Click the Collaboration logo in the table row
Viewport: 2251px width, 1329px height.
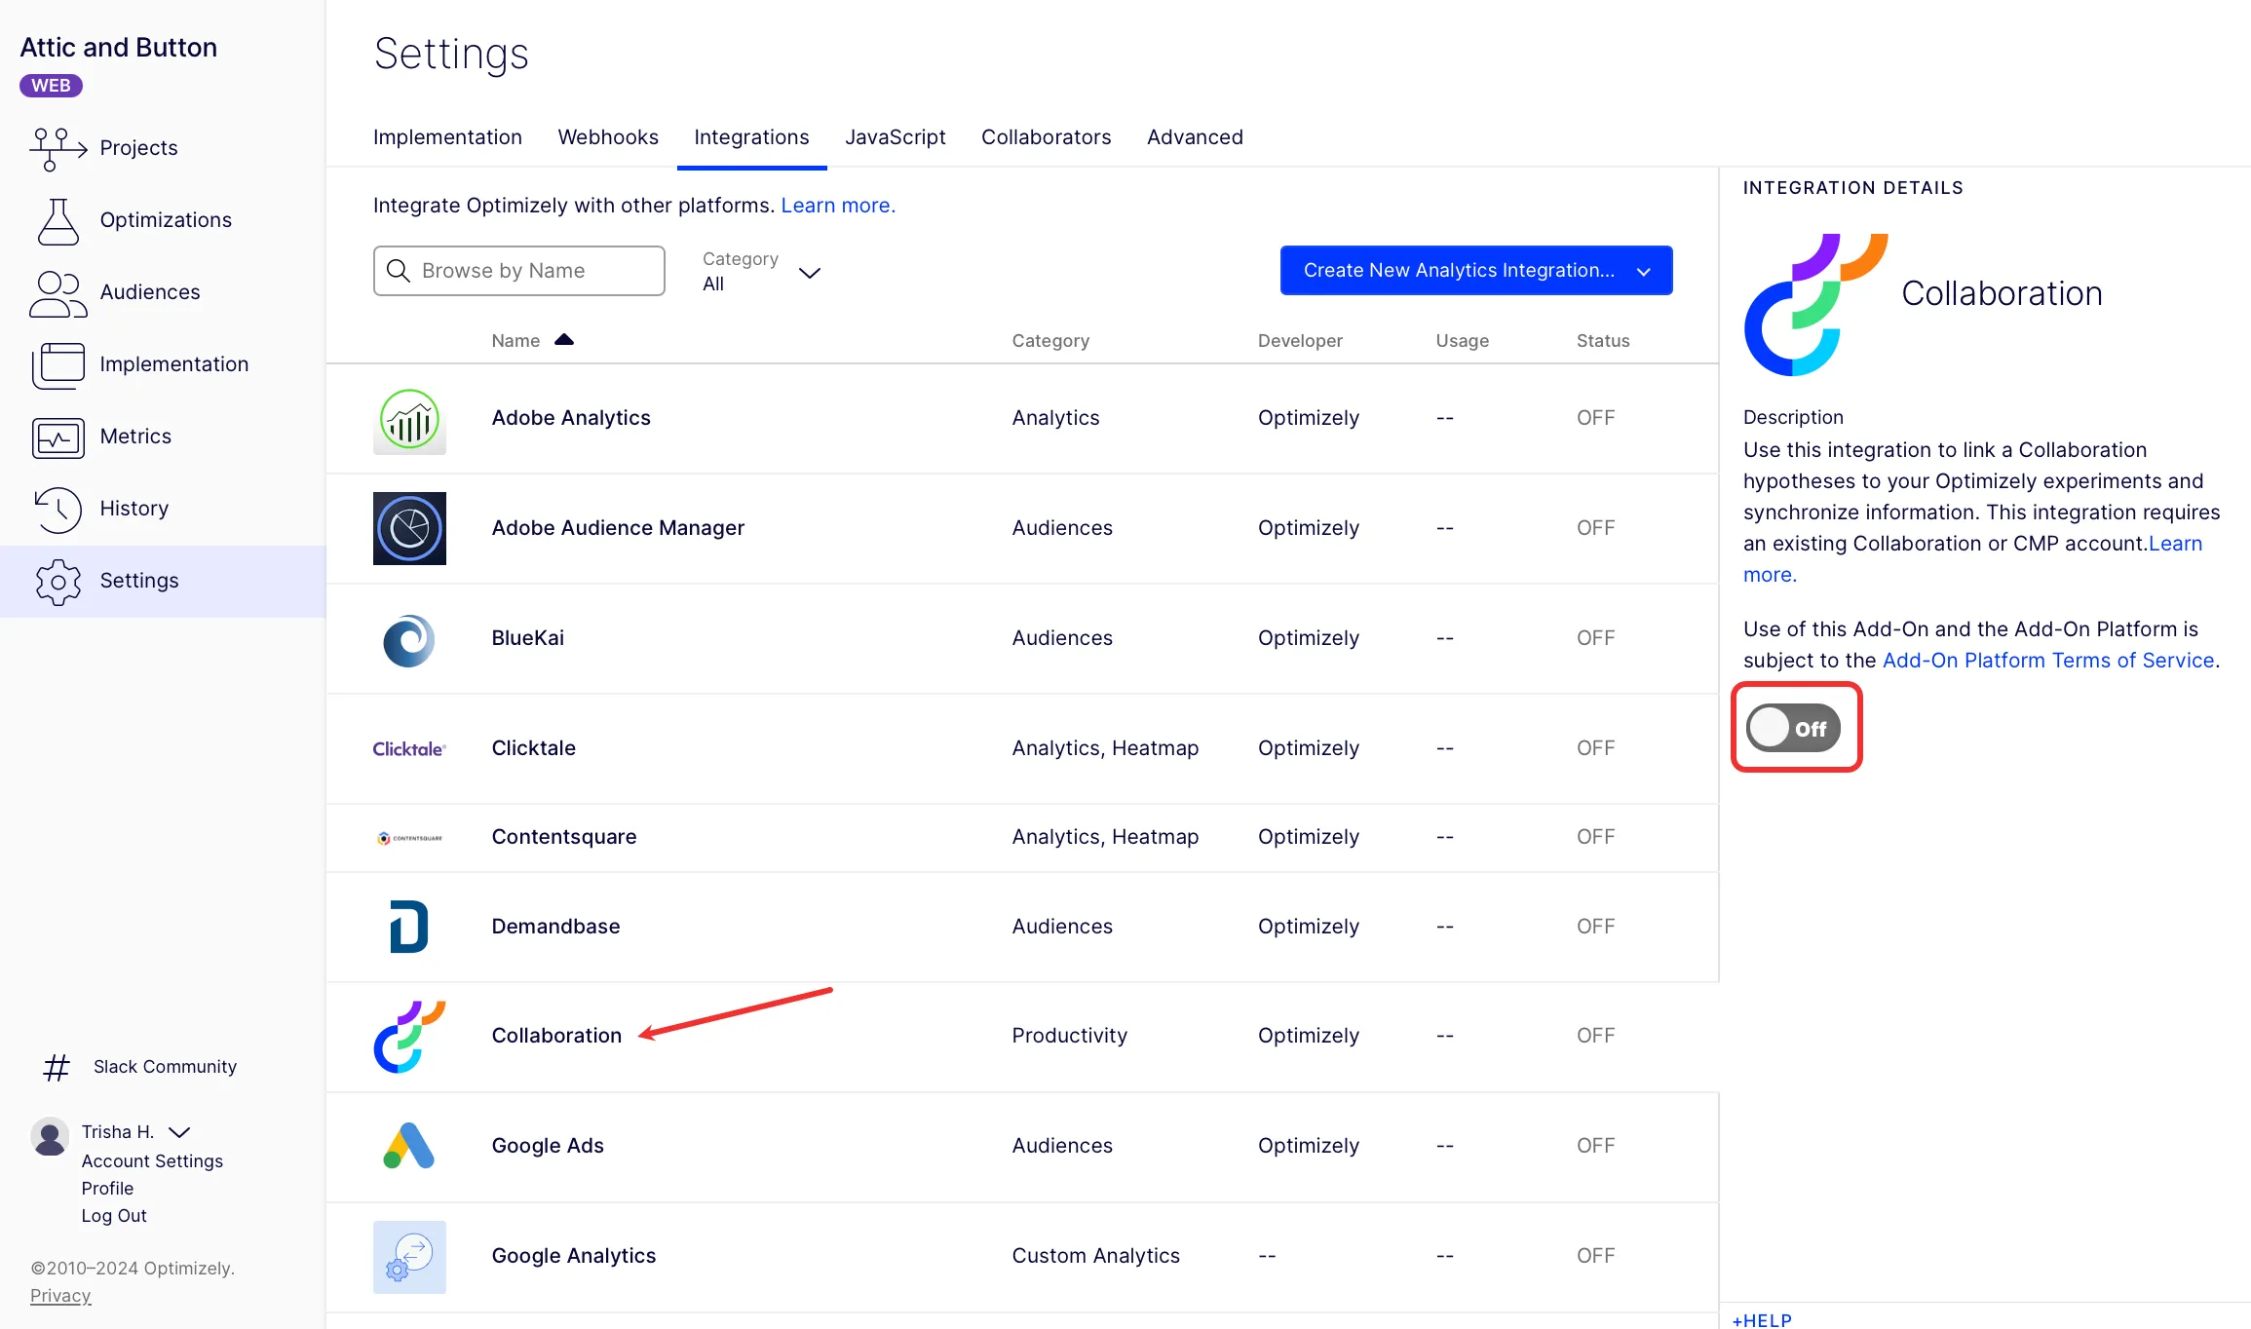click(x=409, y=1037)
